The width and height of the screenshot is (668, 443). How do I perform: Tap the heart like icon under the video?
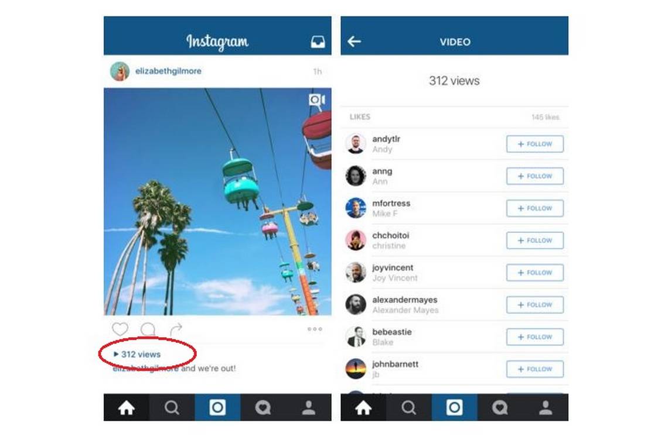point(120,329)
